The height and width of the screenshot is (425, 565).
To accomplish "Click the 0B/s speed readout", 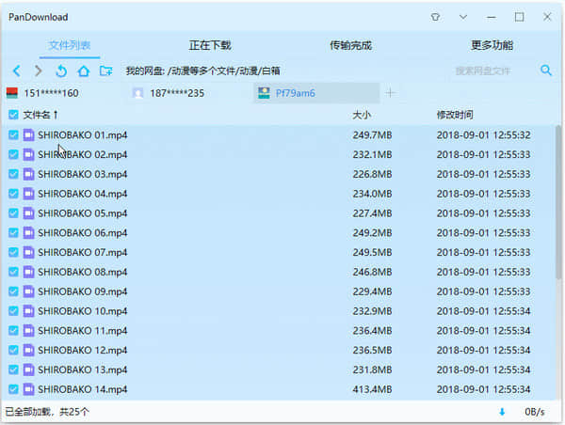I will [x=534, y=412].
